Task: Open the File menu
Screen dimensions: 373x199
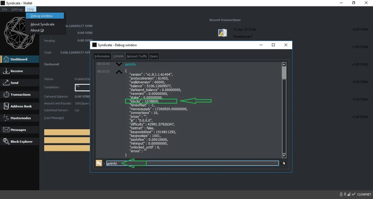Action: (x=5, y=9)
